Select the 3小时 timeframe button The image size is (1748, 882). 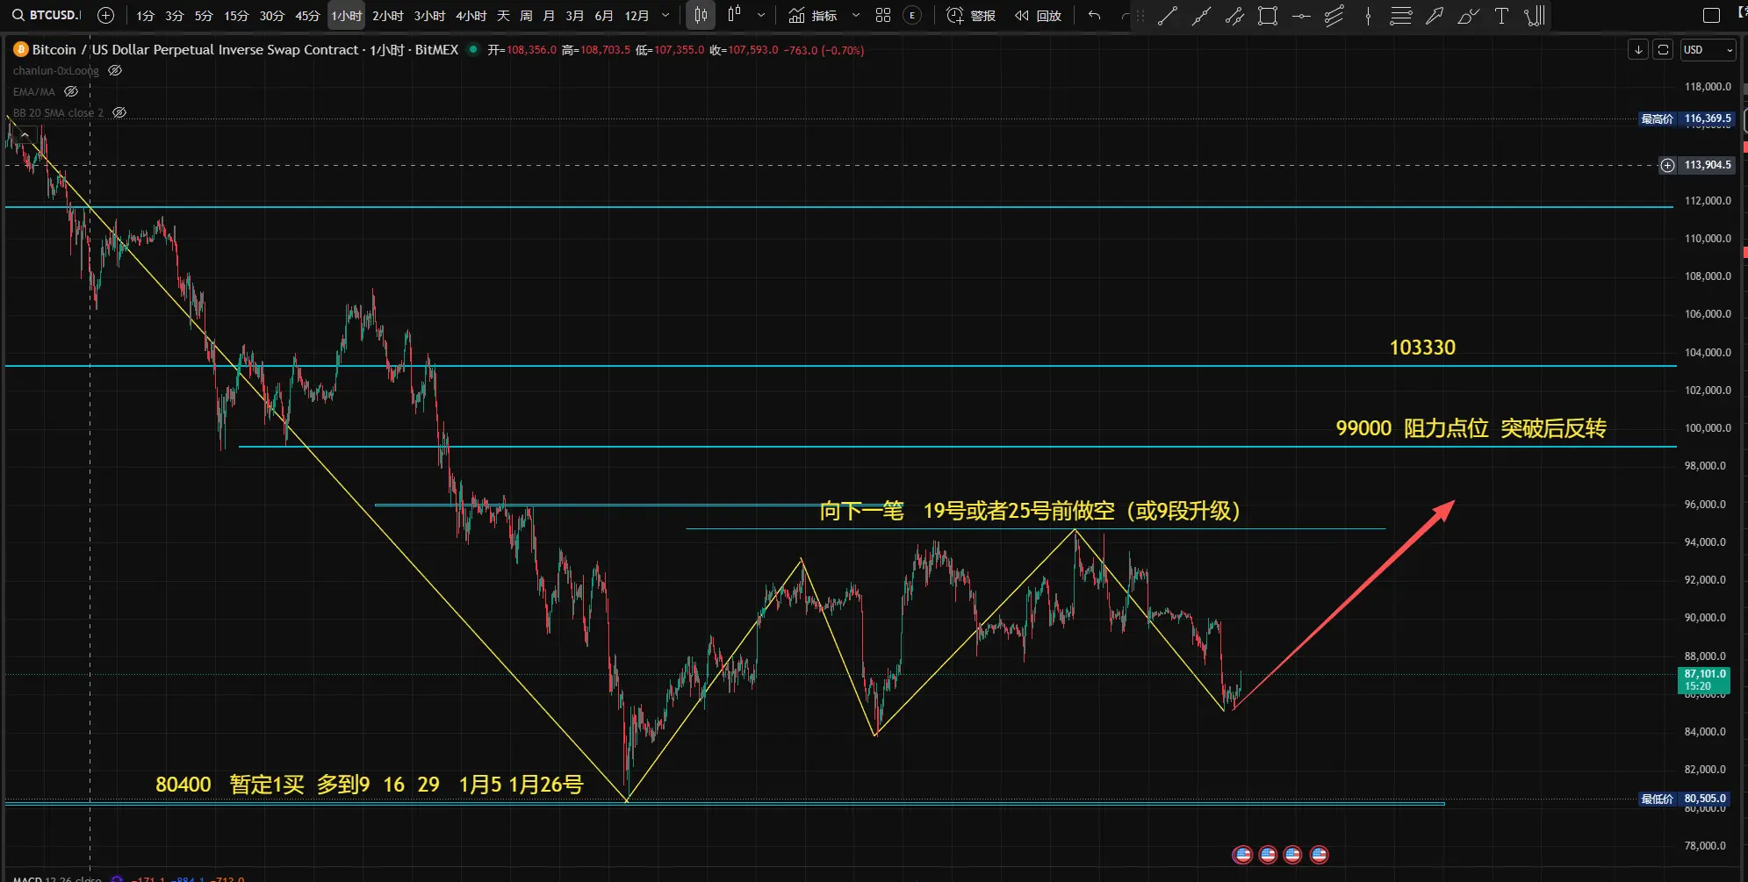(430, 16)
